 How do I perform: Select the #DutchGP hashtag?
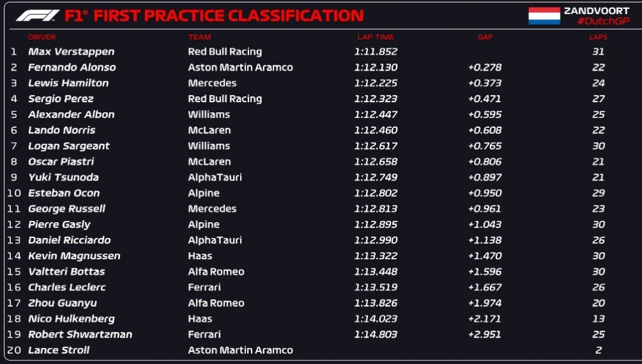pos(603,21)
